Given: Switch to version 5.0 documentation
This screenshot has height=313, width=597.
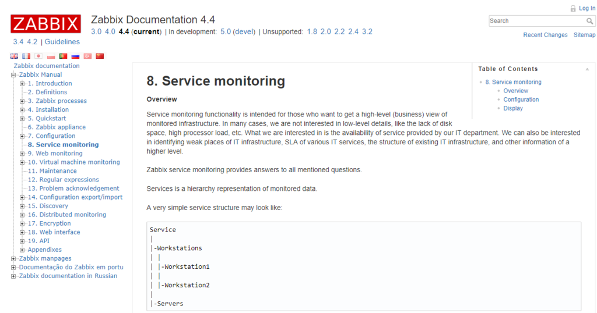Looking at the screenshot, I should [225, 31].
